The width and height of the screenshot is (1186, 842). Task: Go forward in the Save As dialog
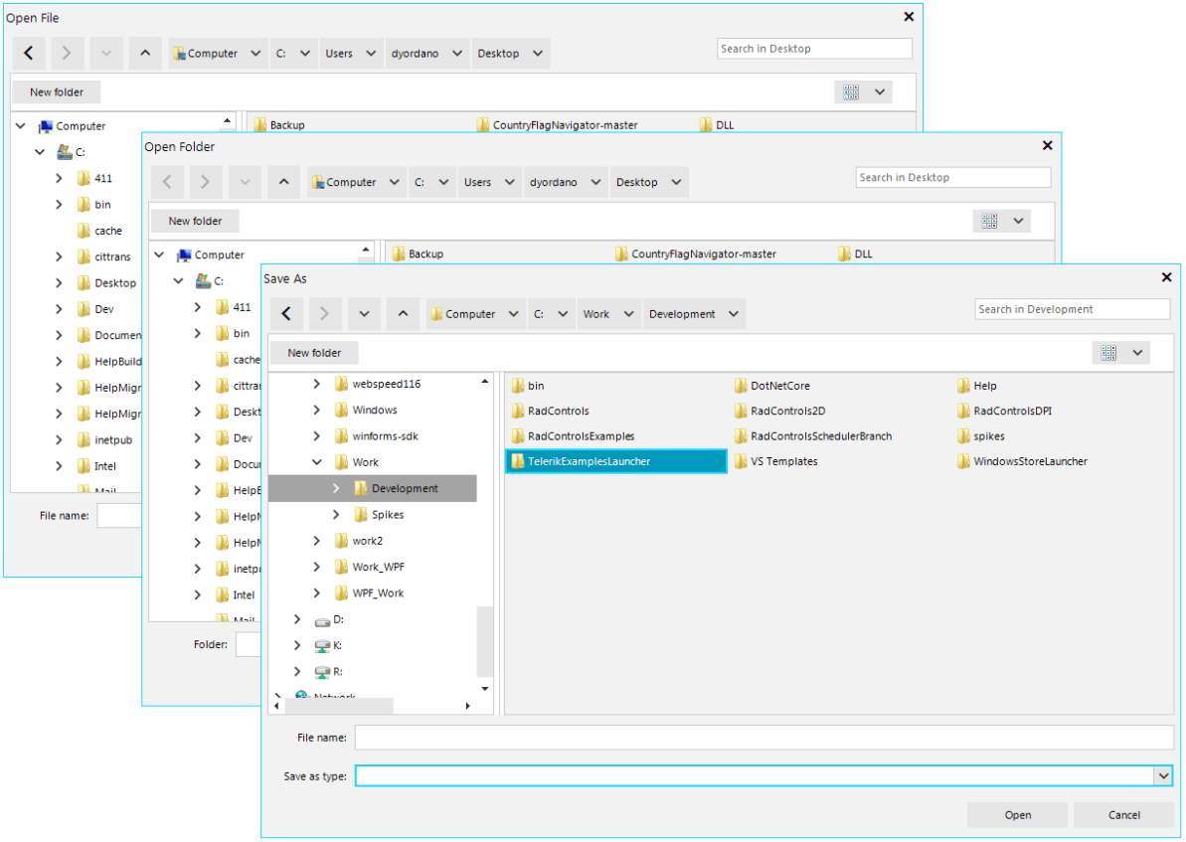pos(324,314)
